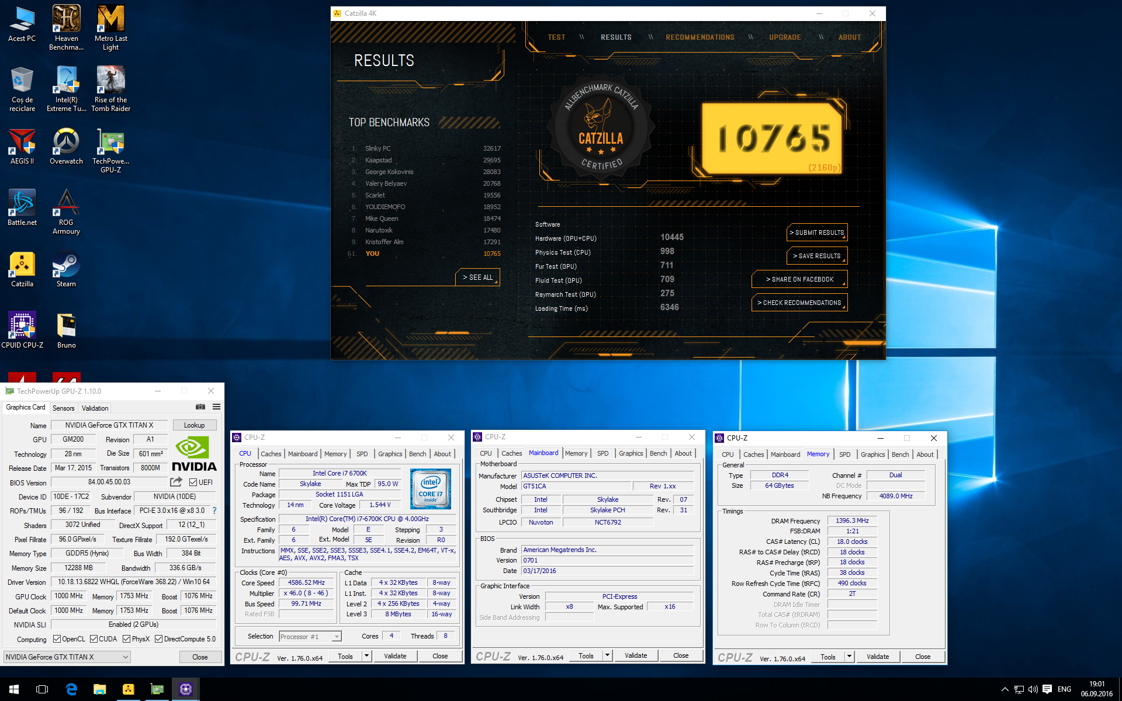1122x701 pixels.
Task: Show hidden system tray icons
Action: [1005, 689]
